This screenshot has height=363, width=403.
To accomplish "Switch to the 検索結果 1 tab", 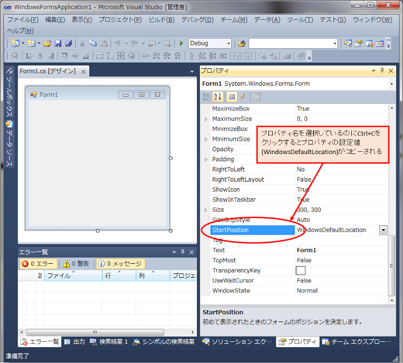I will click(x=109, y=342).
